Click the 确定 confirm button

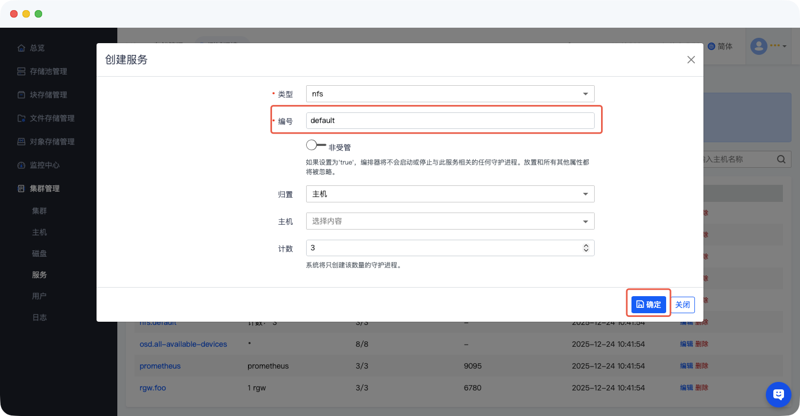649,305
